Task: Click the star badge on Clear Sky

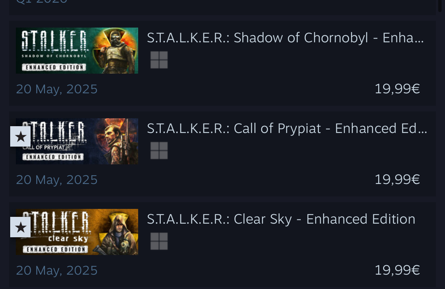Action: point(20,227)
